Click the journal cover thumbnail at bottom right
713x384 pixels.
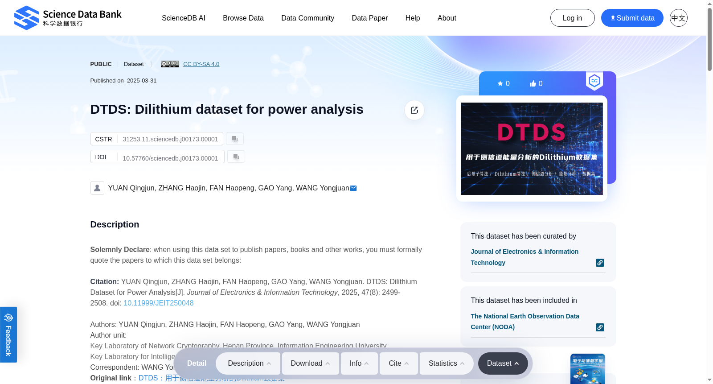588,369
